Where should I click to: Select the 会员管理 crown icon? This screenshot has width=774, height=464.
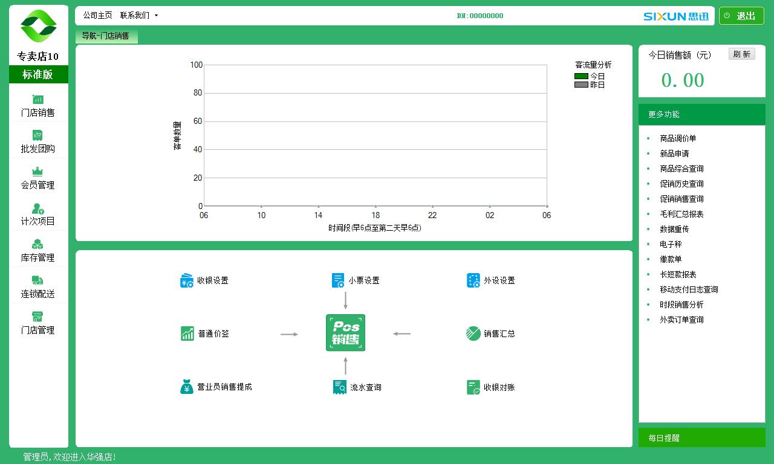[37, 172]
